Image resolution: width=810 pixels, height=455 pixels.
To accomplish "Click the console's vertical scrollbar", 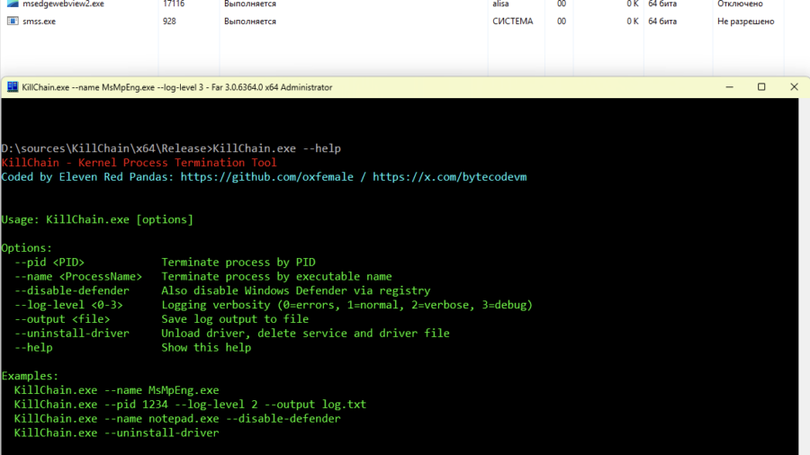I will click(x=804, y=276).
